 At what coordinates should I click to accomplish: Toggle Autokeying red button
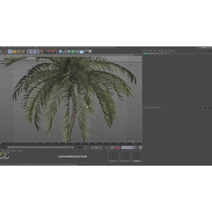(x=118, y=147)
